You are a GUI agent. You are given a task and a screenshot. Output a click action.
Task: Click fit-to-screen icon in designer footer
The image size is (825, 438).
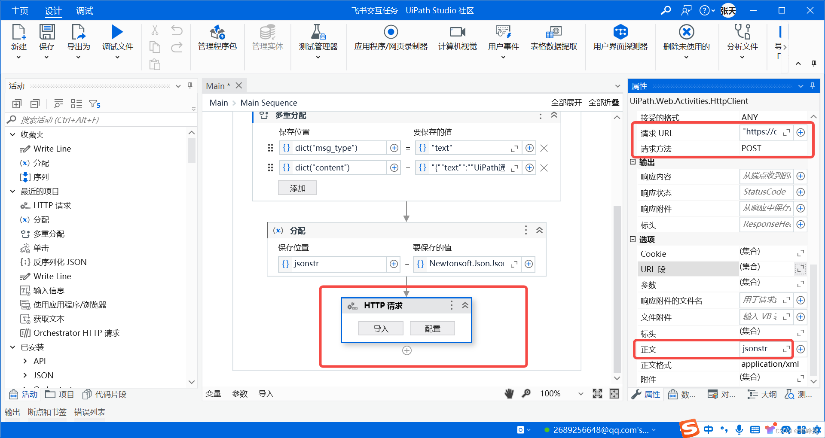[x=597, y=393]
